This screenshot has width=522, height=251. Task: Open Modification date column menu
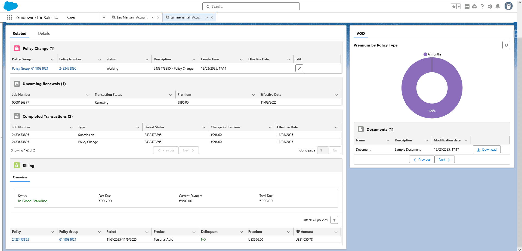(x=466, y=140)
